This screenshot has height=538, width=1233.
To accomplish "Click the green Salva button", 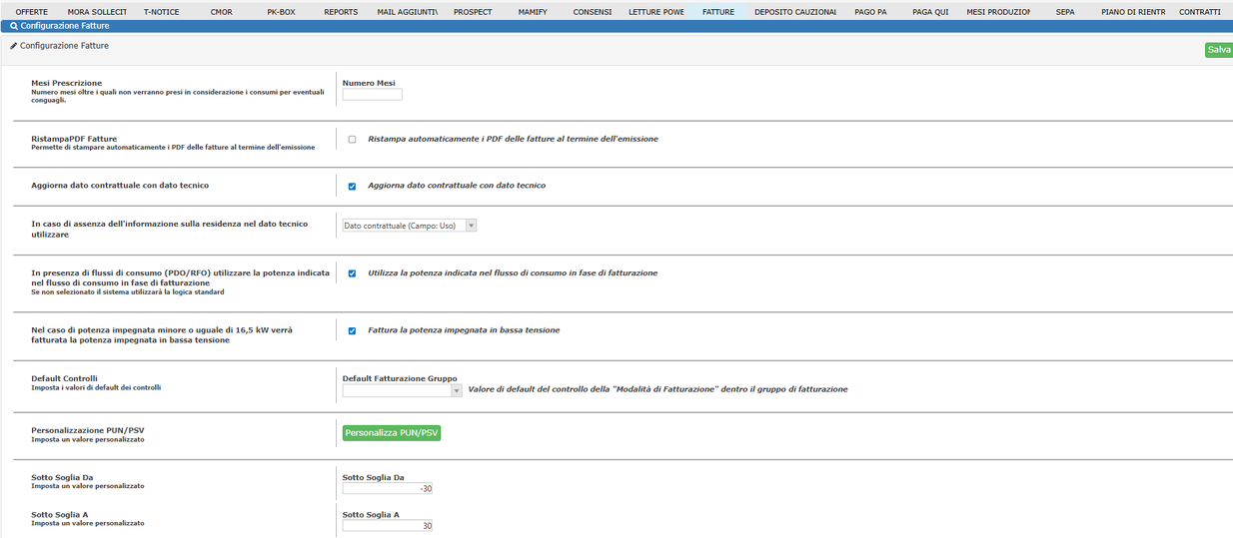I will [1219, 50].
